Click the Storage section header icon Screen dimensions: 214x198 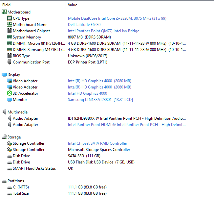coord(4,137)
